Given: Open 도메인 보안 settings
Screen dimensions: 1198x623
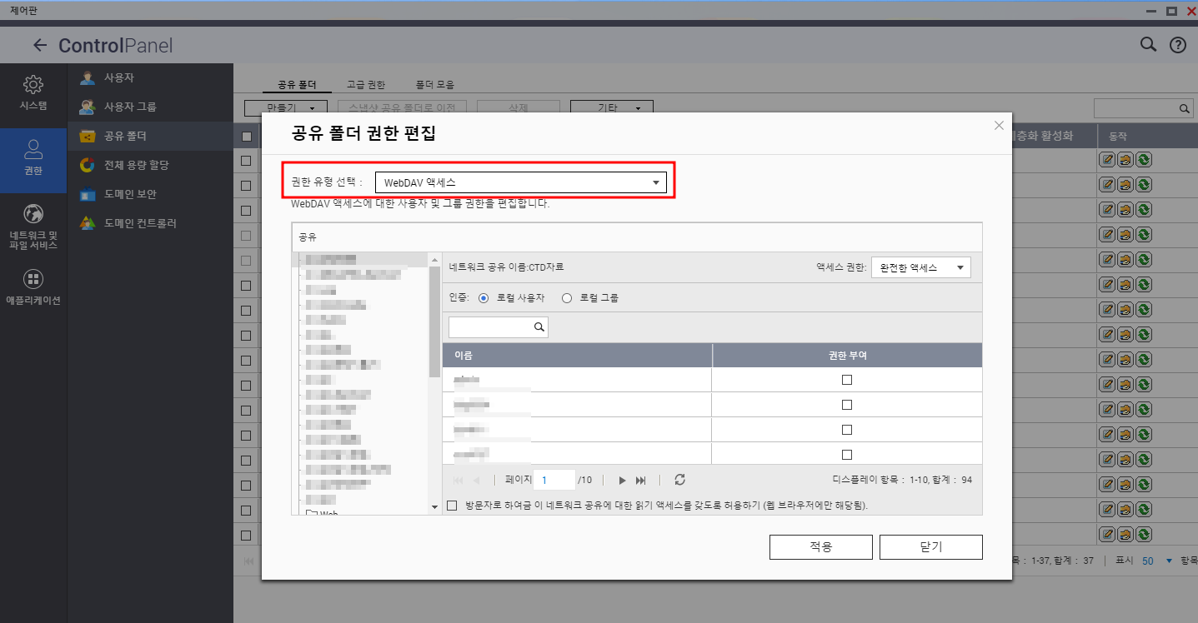Looking at the screenshot, I should click(x=150, y=194).
